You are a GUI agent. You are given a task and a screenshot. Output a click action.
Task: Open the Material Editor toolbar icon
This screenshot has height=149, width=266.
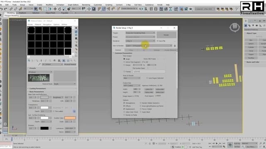click(176, 9)
